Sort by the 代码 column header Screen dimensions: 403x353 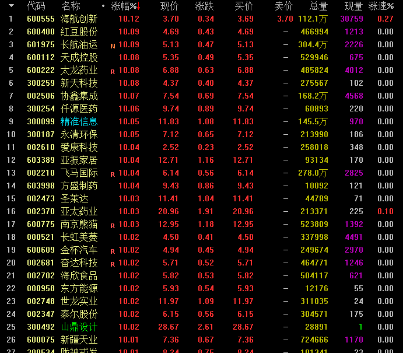tap(36, 6)
